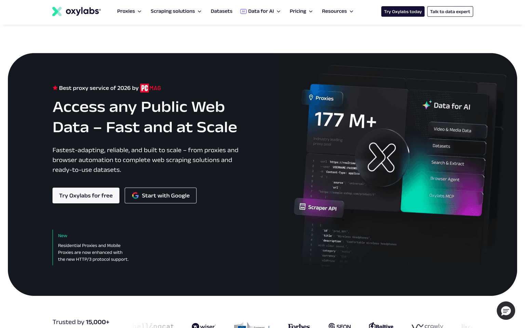Click the Google logo on Start button

point(135,195)
